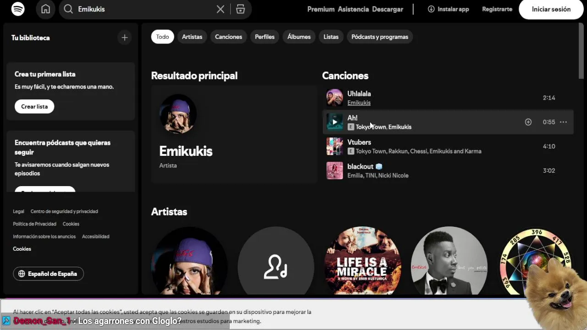This screenshot has height=330, width=587.
Task: Open Política de Privacidad link
Action: click(34, 224)
